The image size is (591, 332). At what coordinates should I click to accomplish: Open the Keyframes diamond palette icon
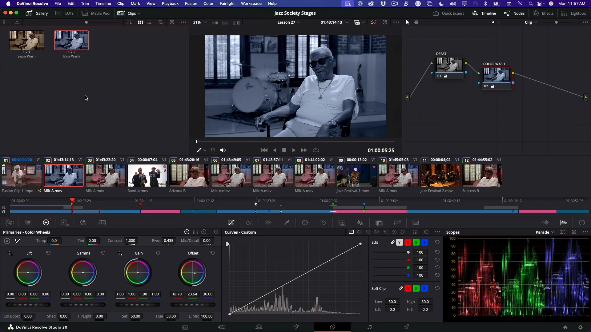pyautogui.click(x=545, y=223)
